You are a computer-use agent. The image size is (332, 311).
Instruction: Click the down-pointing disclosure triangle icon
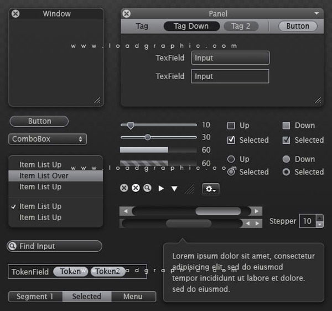point(174,189)
